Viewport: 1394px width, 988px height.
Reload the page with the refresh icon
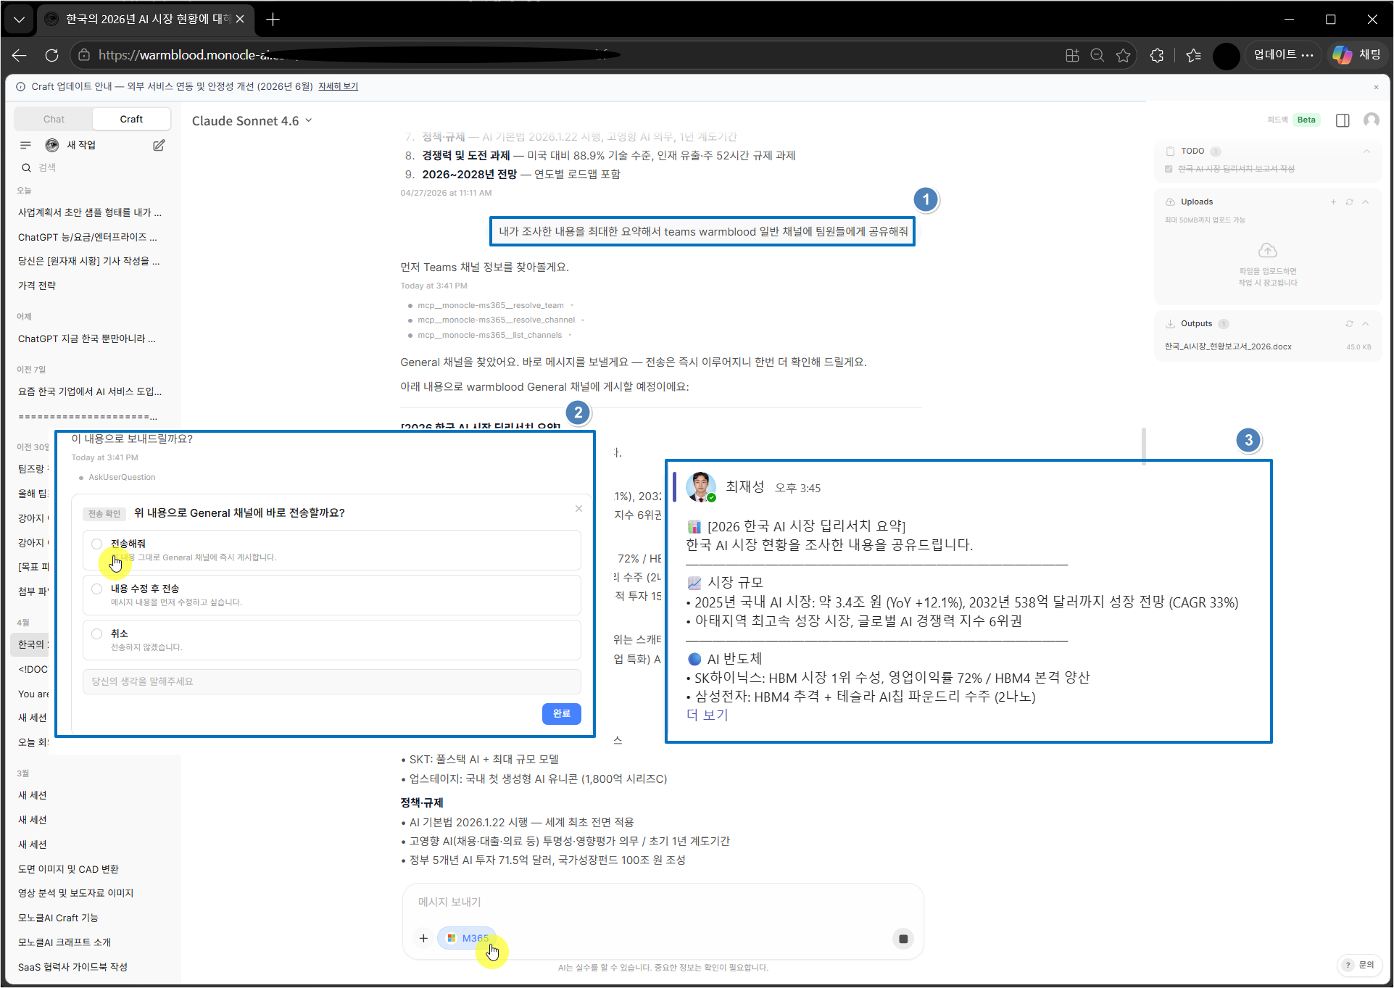[x=51, y=55]
